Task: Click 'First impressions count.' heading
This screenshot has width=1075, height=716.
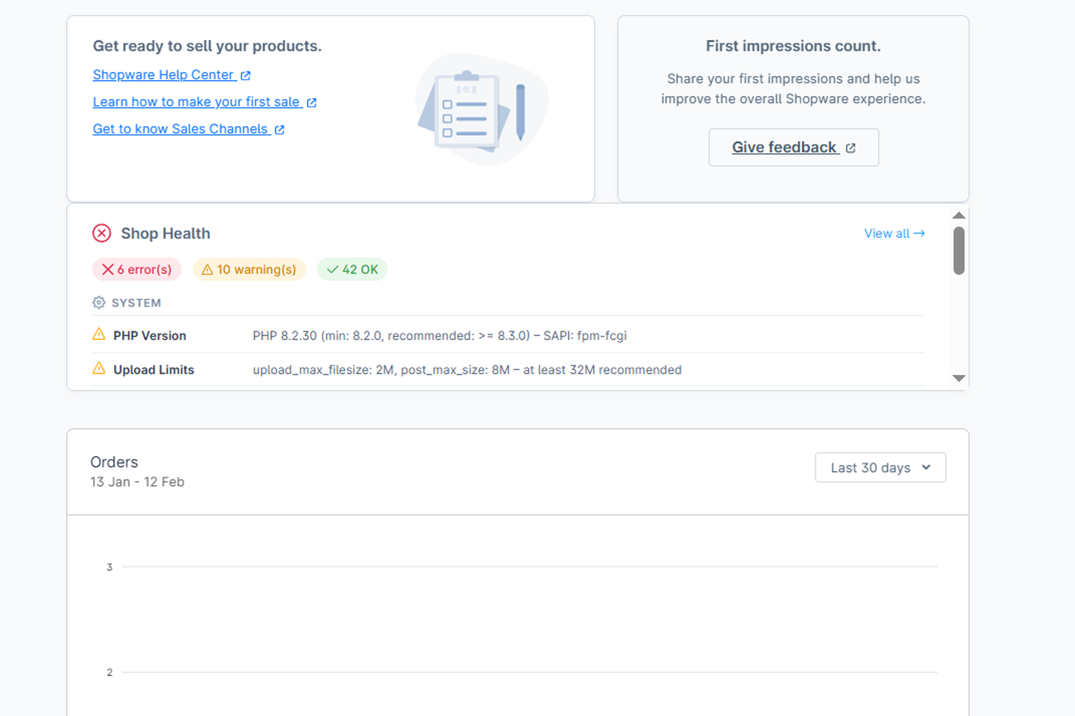Action: click(793, 46)
